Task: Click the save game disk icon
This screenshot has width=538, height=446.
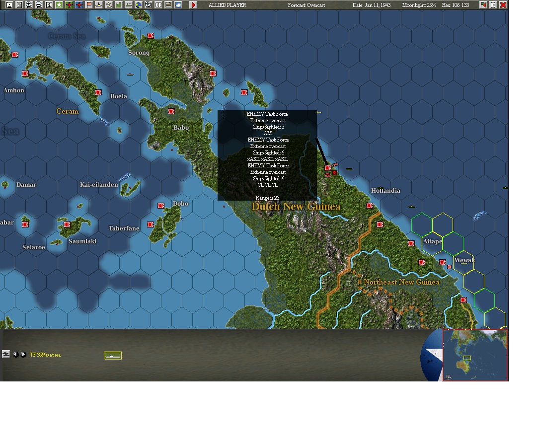Action: click(9, 5)
